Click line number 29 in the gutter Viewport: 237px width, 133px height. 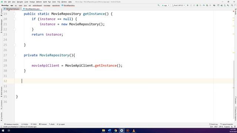tap(5, 65)
